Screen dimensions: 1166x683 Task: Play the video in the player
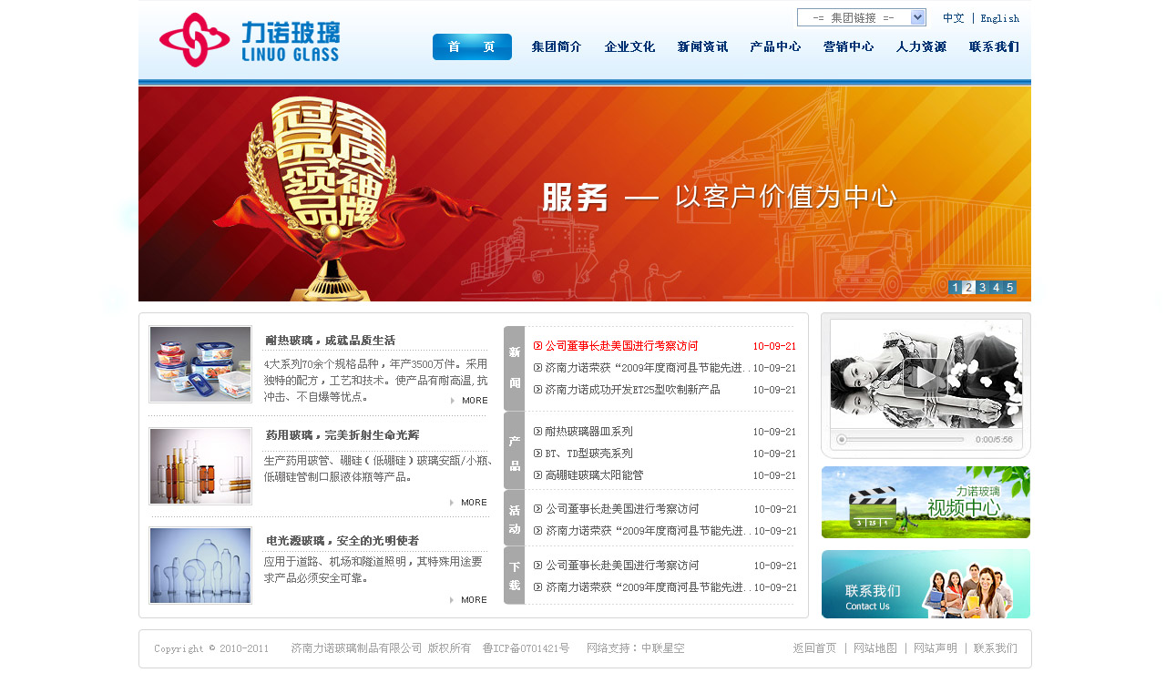926,376
